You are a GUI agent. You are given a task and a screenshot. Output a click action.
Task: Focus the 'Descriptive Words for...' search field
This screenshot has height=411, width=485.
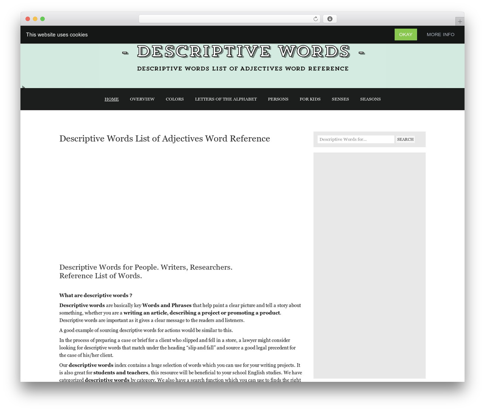[x=356, y=140]
